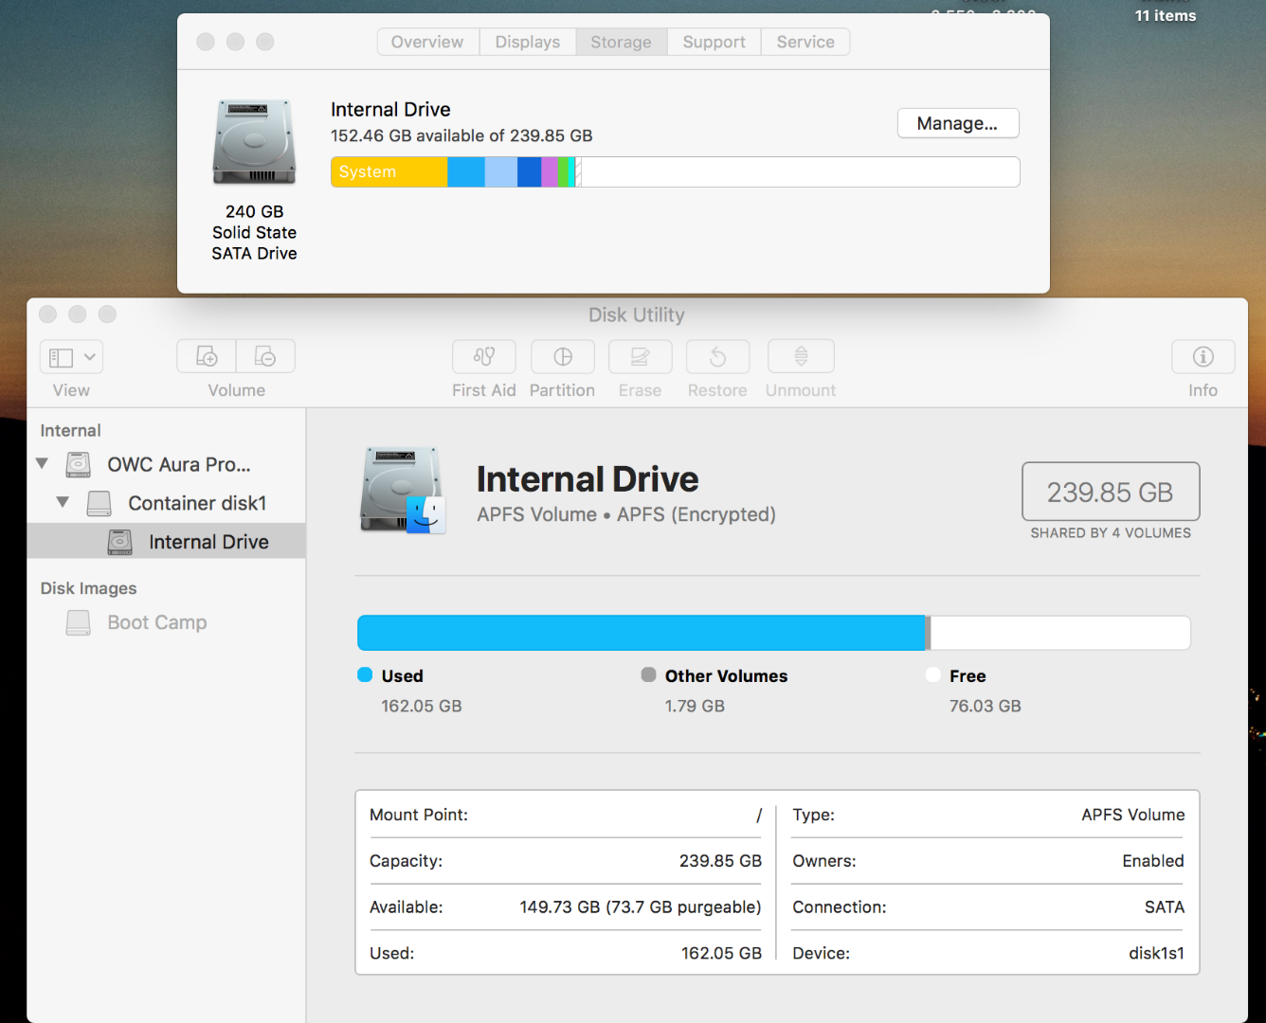The image size is (1266, 1023).
Task: Go to the Service tab
Action: coord(805,42)
